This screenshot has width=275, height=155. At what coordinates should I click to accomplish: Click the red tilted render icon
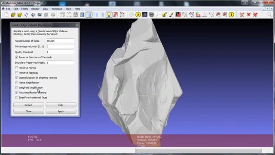tap(116, 15)
